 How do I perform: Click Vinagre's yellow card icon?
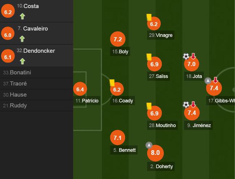pyautogui.click(x=149, y=17)
